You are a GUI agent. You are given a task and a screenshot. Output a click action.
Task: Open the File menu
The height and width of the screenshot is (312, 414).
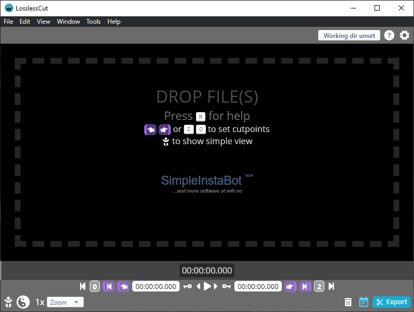point(8,22)
